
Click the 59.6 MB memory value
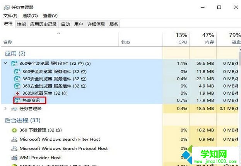click(x=205, y=63)
